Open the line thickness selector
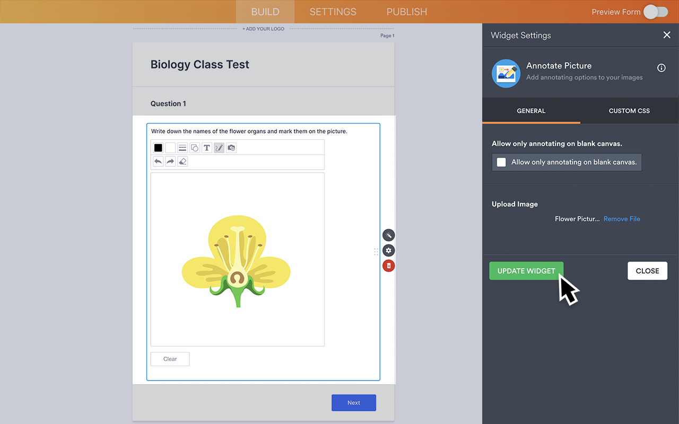 (x=182, y=147)
